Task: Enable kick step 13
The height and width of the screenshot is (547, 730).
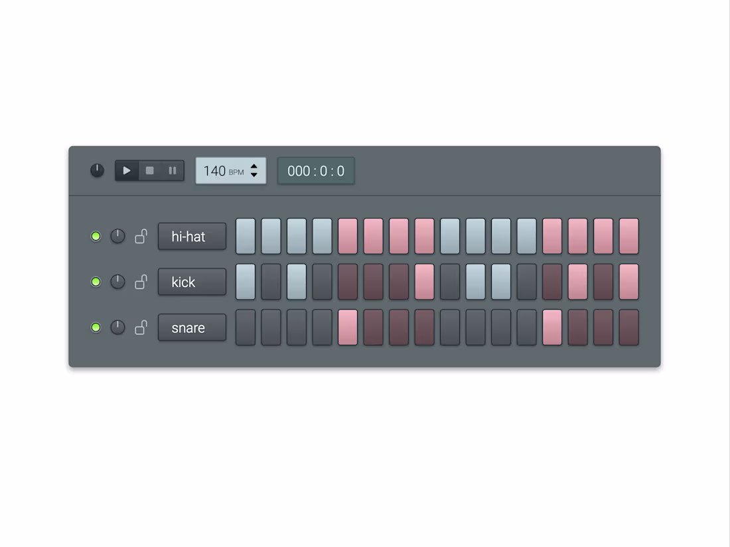Action: (552, 282)
